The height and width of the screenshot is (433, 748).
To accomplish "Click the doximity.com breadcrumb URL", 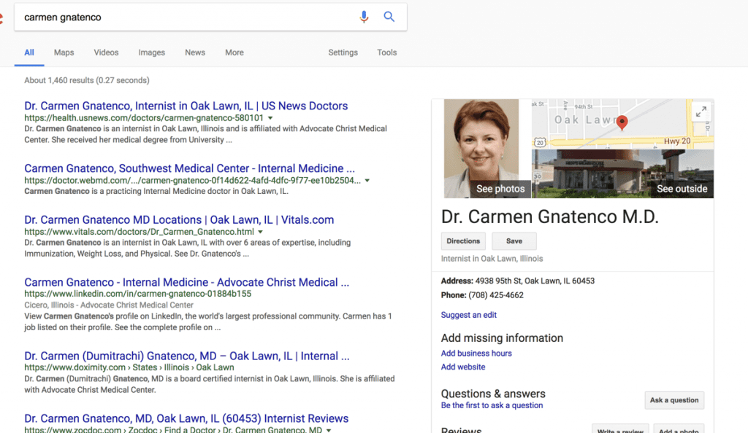I will (x=129, y=367).
